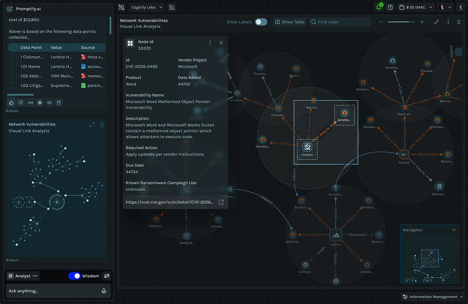Click the Navigator minimap viewport
This screenshot has width=468, height=304.
(430, 259)
